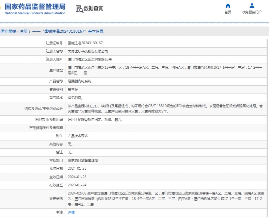Click attachment value 产品技术要求
The width and height of the screenshot is (269, 219).
[78, 136]
